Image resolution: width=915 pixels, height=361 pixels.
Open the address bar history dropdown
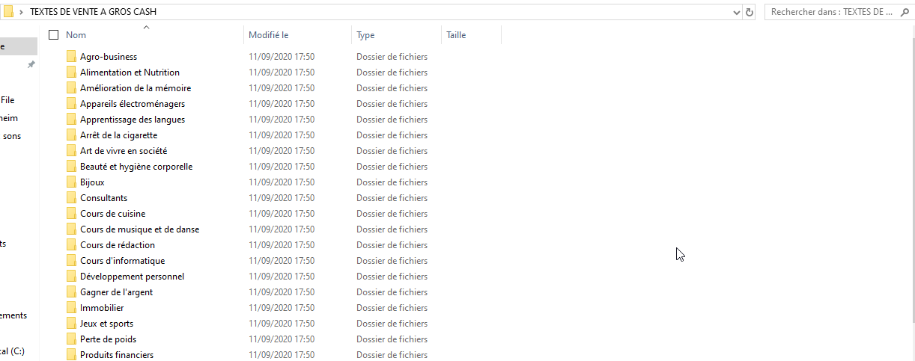pos(736,12)
